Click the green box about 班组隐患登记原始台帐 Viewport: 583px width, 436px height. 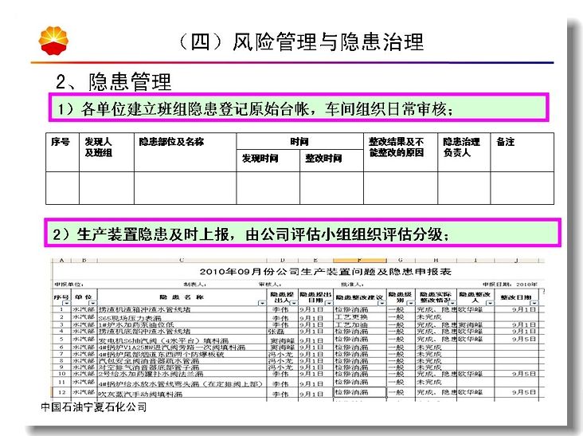[x=299, y=108]
